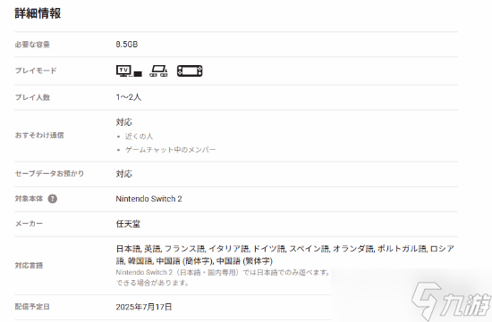Click the supported languages list text
This screenshot has width=492, height=322.
(284, 255)
